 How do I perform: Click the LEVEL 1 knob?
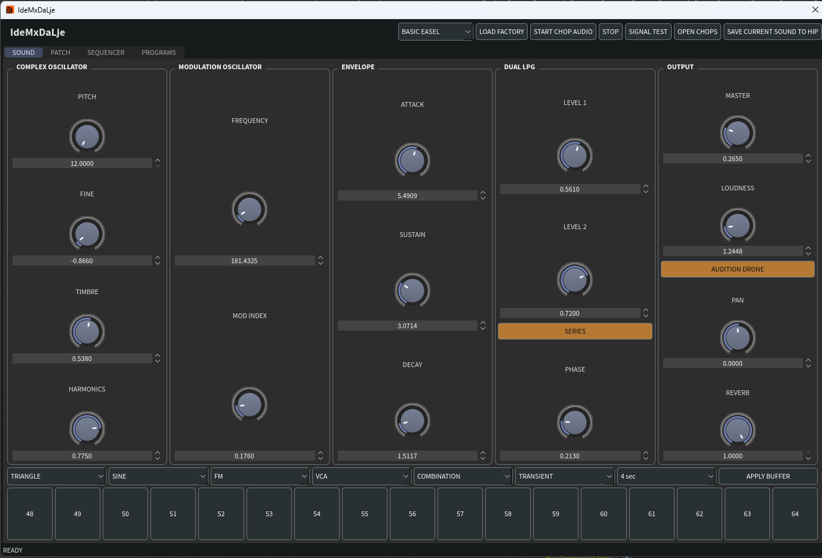pos(575,155)
